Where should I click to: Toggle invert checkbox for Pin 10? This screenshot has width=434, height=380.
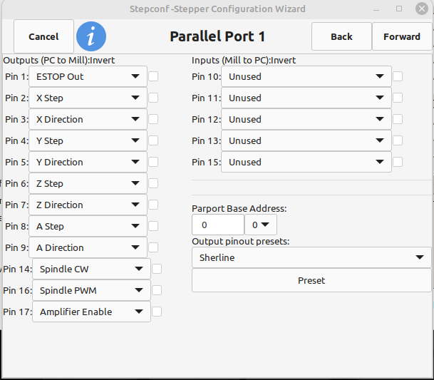[398, 76]
